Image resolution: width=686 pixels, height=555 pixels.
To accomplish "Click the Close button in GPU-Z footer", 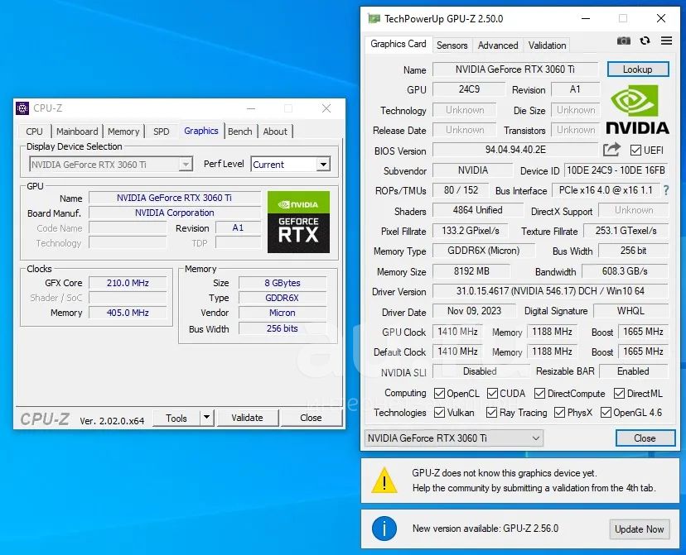I will tap(645, 438).
